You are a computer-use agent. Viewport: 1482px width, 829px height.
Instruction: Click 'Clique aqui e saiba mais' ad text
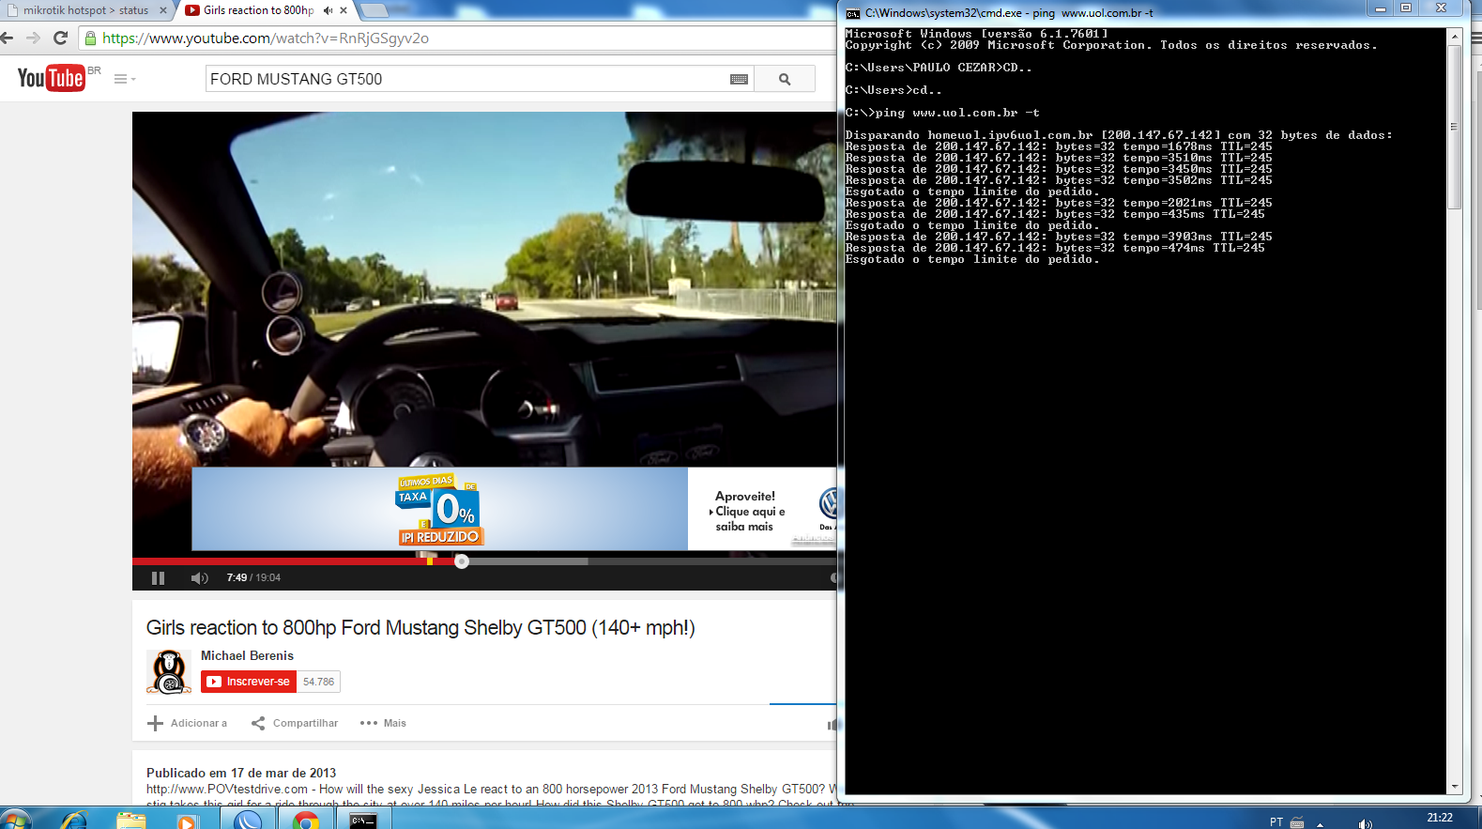click(x=748, y=519)
